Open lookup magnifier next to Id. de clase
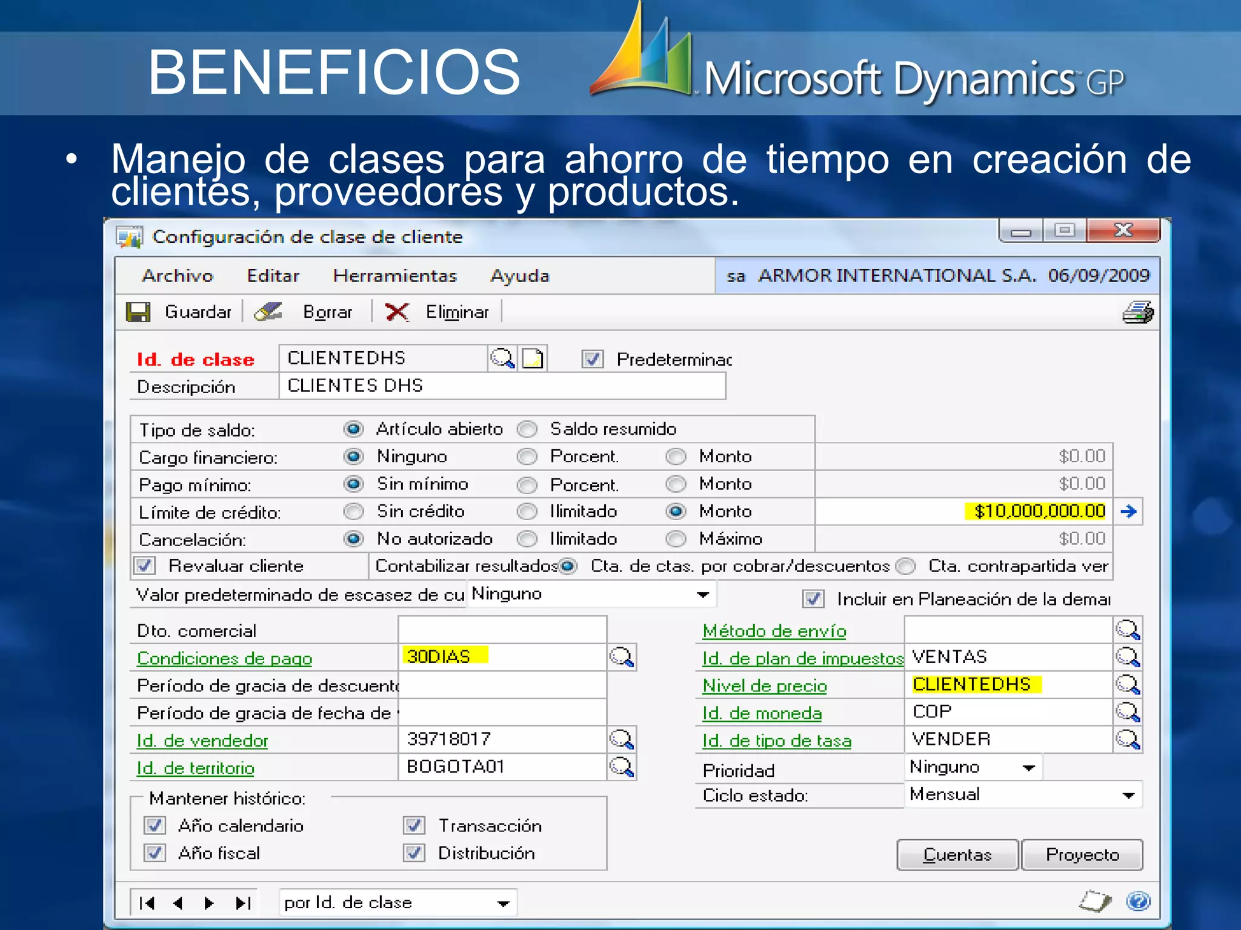Screen dimensions: 1241x930 502,358
